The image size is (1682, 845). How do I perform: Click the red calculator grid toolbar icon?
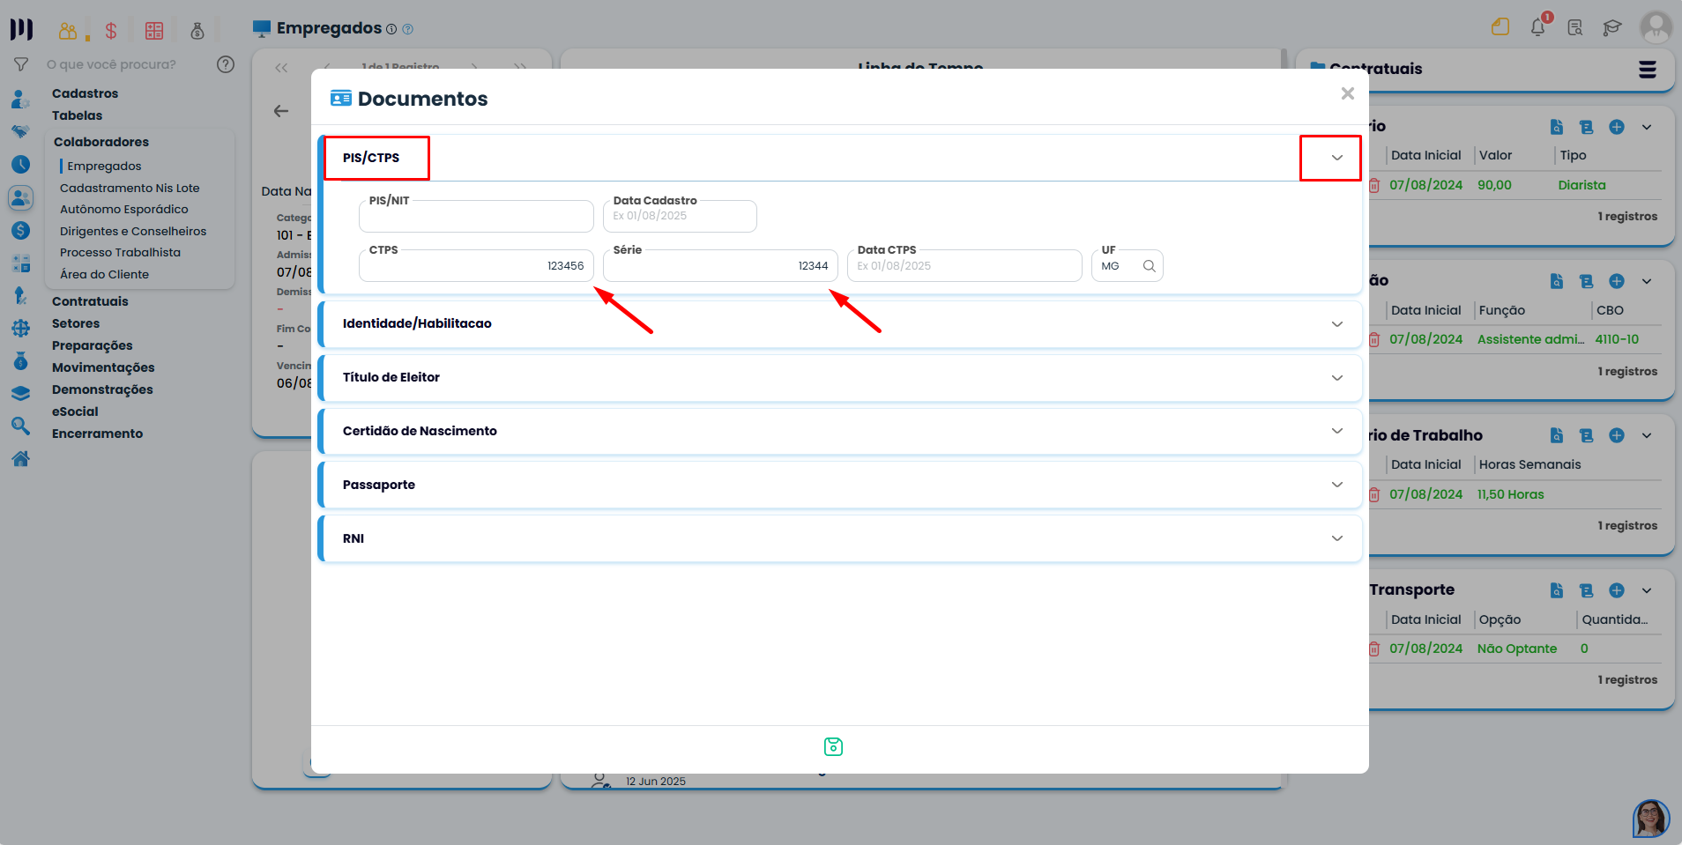154,31
